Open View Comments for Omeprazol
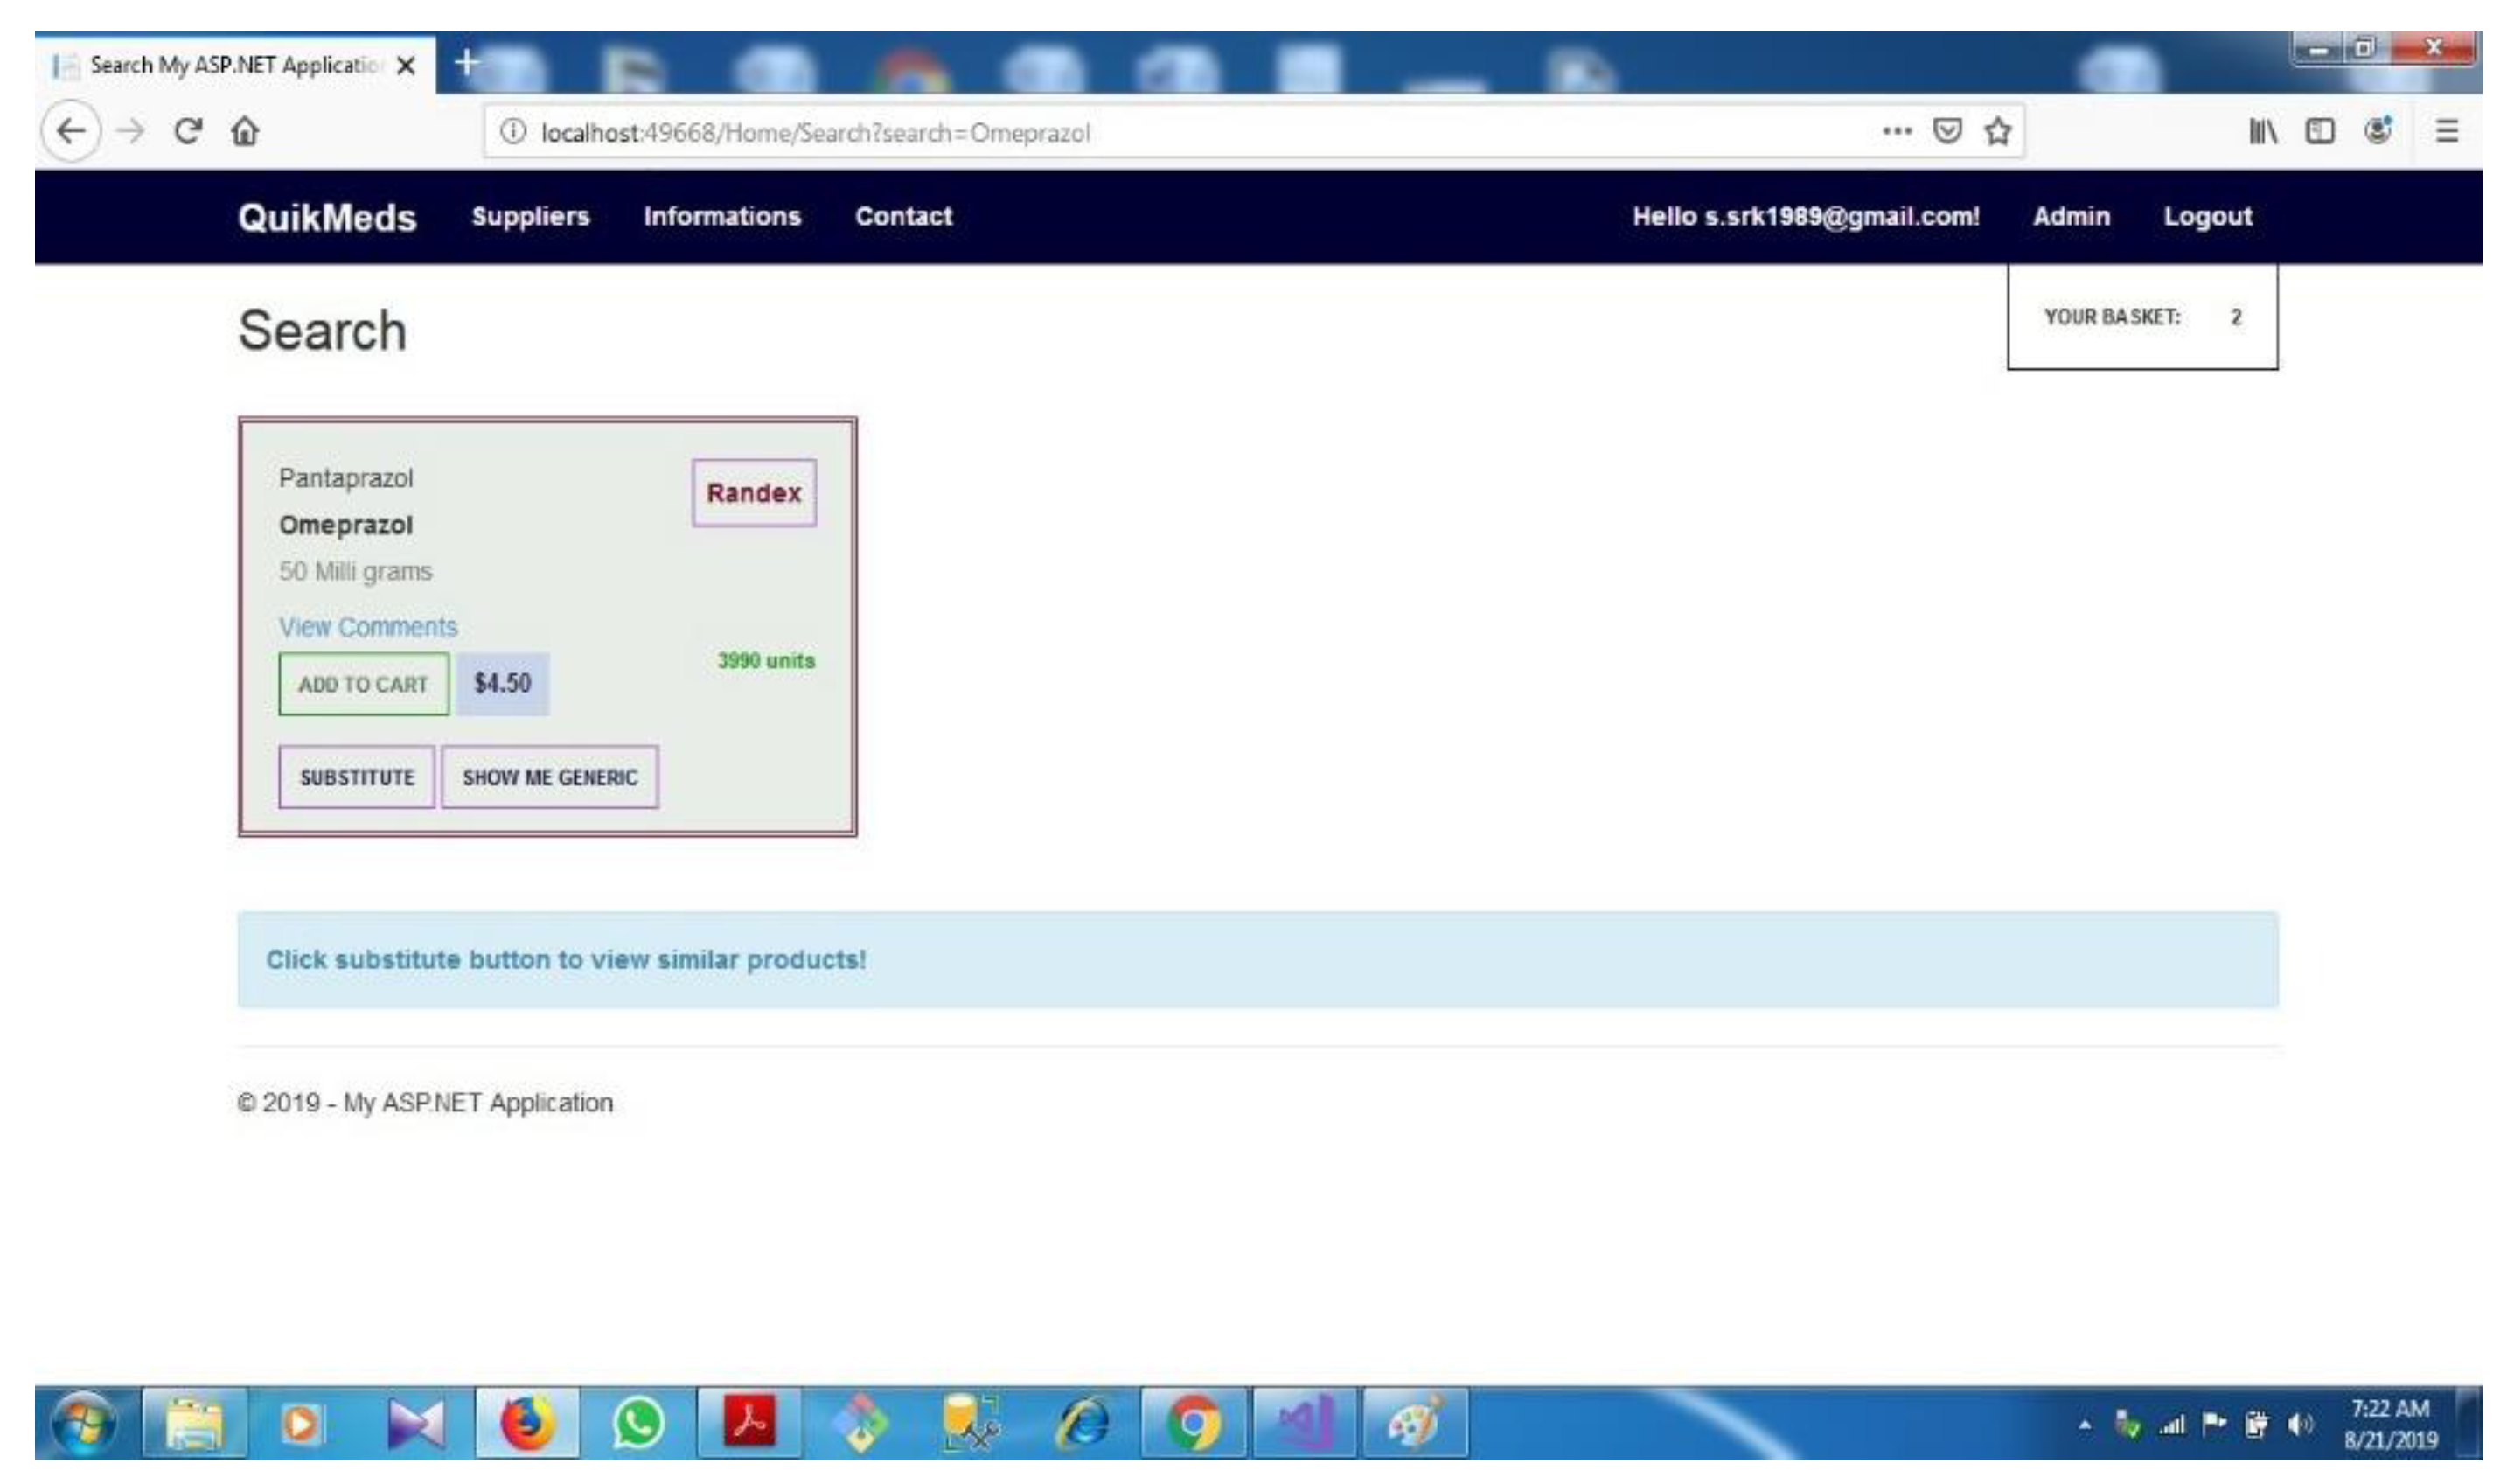The height and width of the screenshot is (1484, 2514). click(367, 626)
